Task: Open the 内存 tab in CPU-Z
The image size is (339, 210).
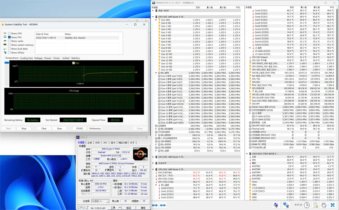Action: pos(97,143)
